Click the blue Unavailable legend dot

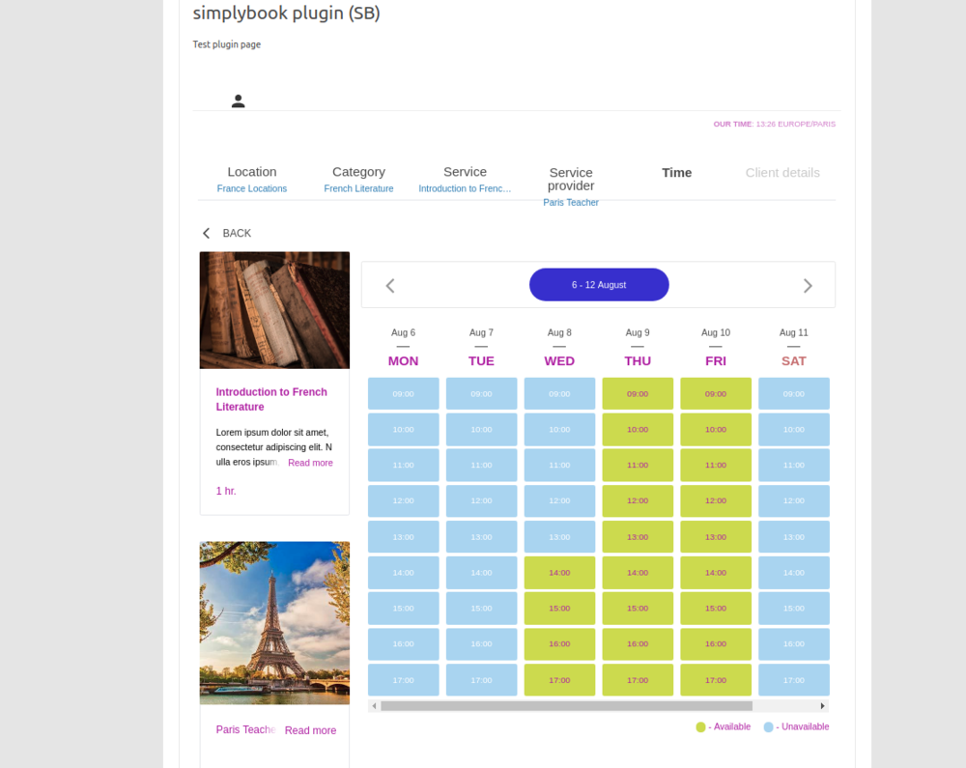click(769, 727)
